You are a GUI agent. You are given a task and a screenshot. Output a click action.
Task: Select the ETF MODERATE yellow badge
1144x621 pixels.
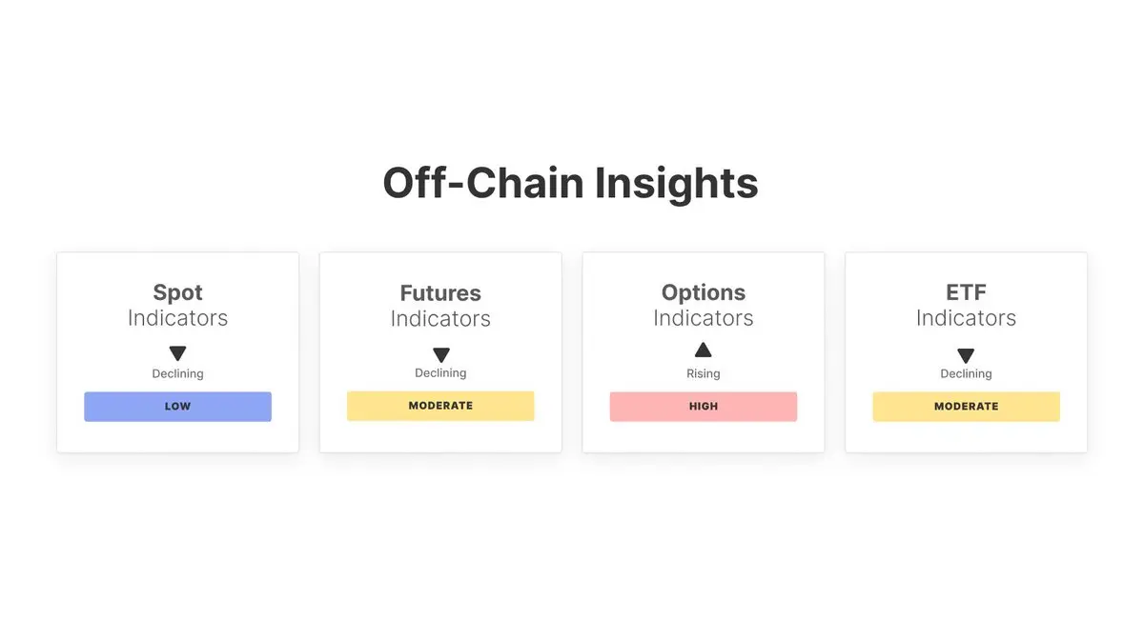(x=966, y=407)
